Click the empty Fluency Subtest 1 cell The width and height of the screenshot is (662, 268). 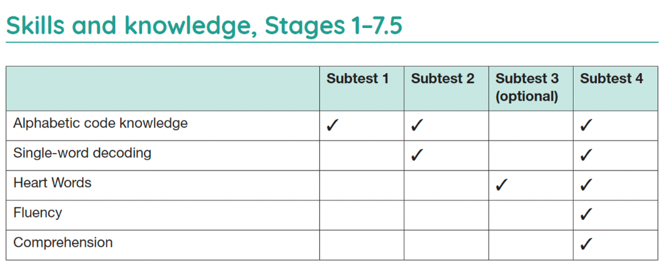click(x=361, y=215)
